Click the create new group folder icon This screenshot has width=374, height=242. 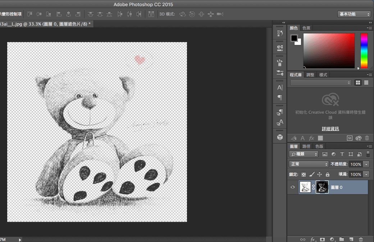point(342,239)
